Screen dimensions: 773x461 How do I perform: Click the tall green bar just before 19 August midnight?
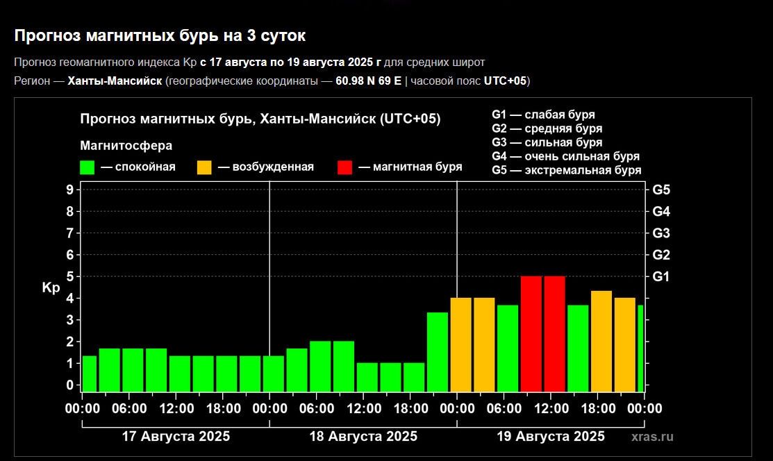pyautogui.click(x=437, y=351)
